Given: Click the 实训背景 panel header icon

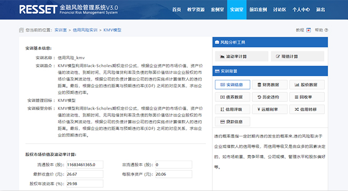Looking at the screenshot, I should coord(217,71).
